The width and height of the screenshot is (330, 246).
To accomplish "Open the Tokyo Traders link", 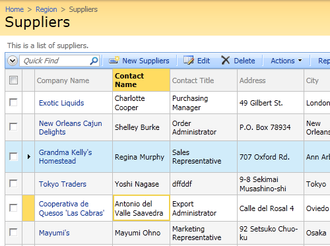I will 63,184.
